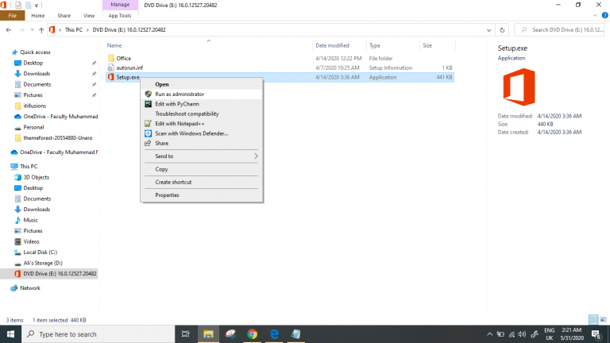Open the Music folder
610x343 pixels.
pyautogui.click(x=30, y=220)
